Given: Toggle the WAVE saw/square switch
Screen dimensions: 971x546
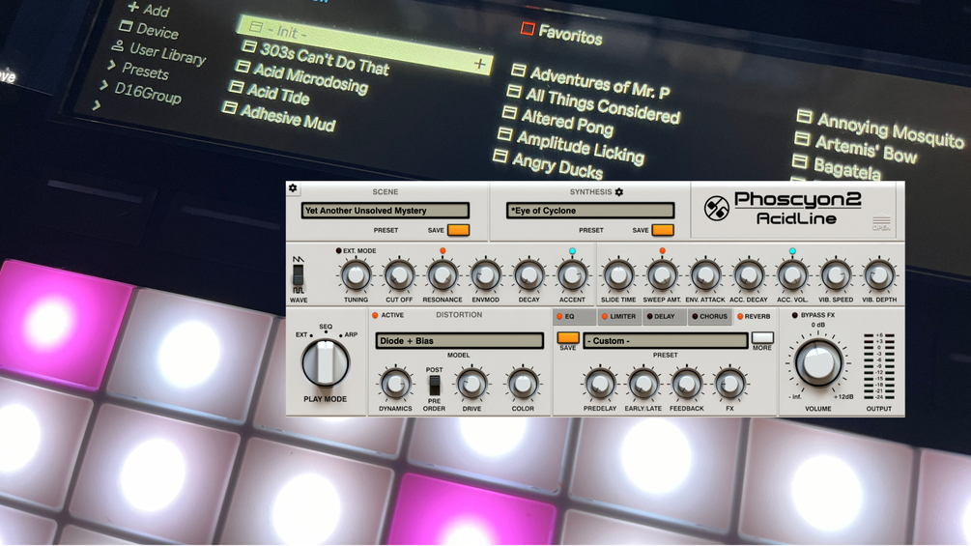Looking at the screenshot, I should pos(299,274).
